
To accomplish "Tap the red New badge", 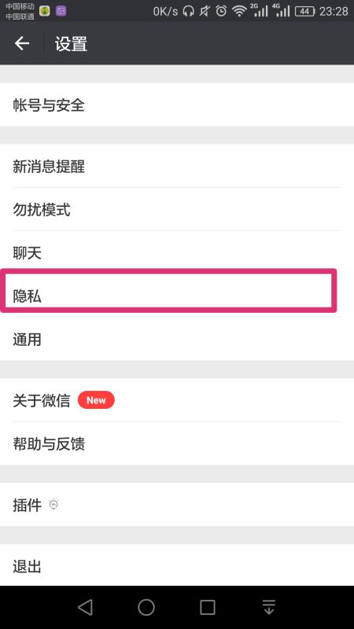I will pos(96,400).
